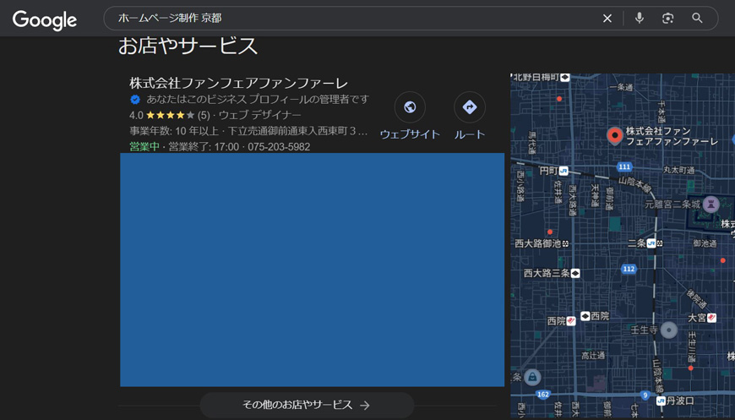Click the 元離宮二条城 castle icon on map

[710, 204]
